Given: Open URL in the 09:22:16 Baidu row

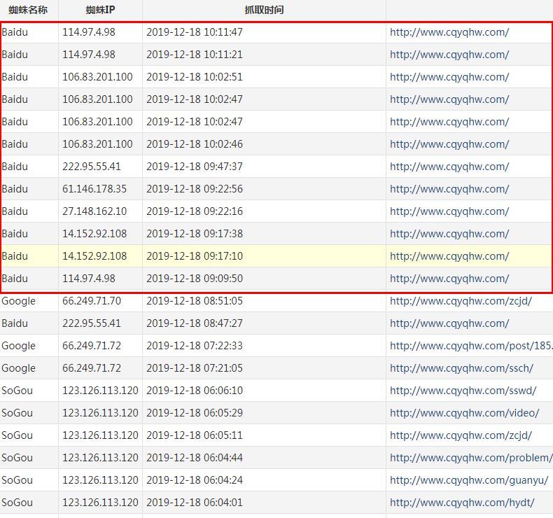Looking at the screenshot, I should [x=449, y=211].
